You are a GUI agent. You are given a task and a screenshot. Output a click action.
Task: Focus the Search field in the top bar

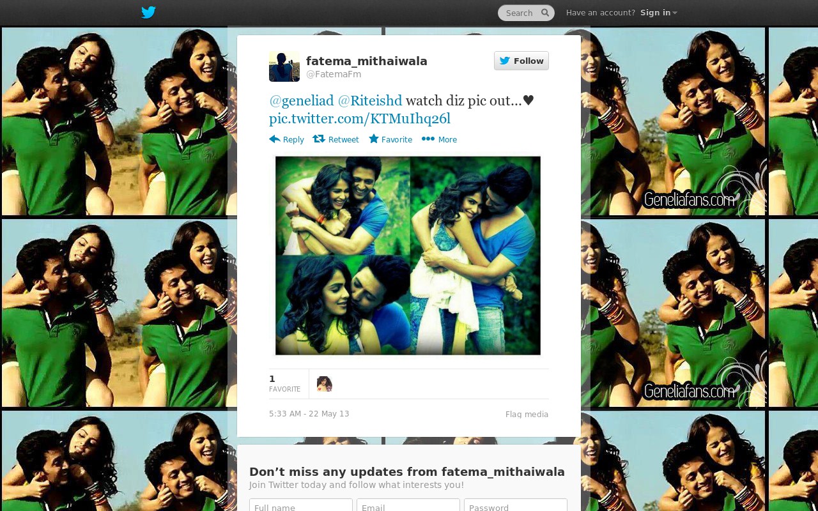[526, 13]
